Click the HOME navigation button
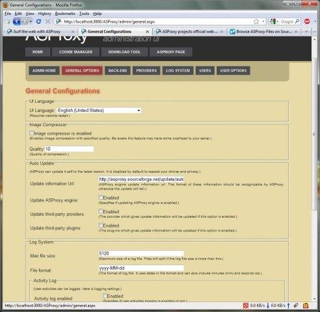This screenshot has width=320, height=312. pos(38,52)
